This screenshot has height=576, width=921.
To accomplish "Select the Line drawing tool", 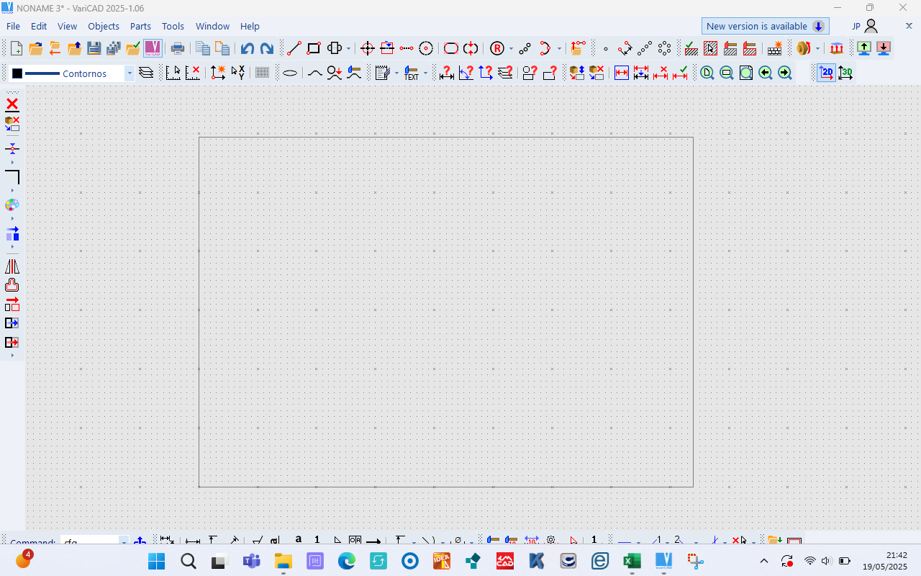I will coord(294,48).
